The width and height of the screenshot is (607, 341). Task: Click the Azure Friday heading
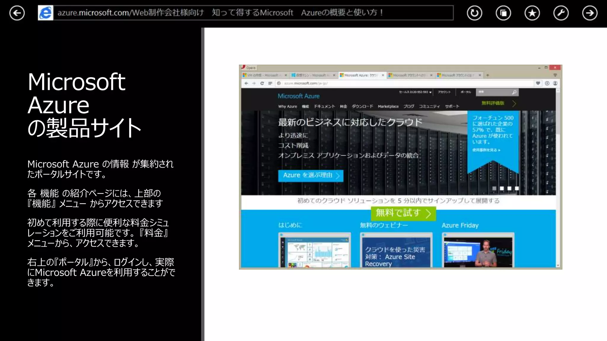460,225
